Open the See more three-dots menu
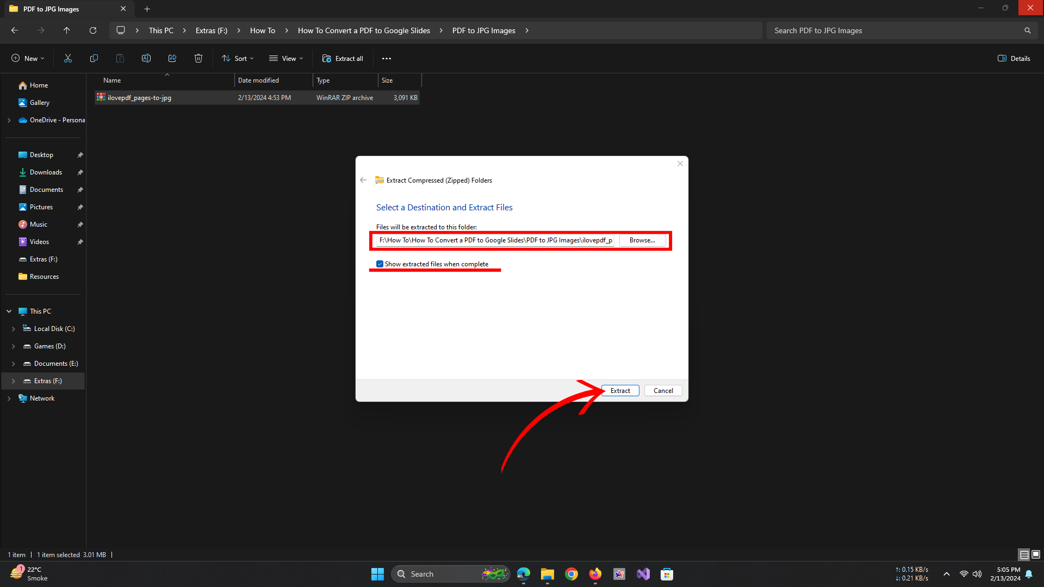 pyautogui.click(x=387, y=59)
